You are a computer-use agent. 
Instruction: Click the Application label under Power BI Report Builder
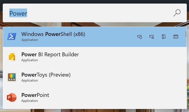point(30,60)
